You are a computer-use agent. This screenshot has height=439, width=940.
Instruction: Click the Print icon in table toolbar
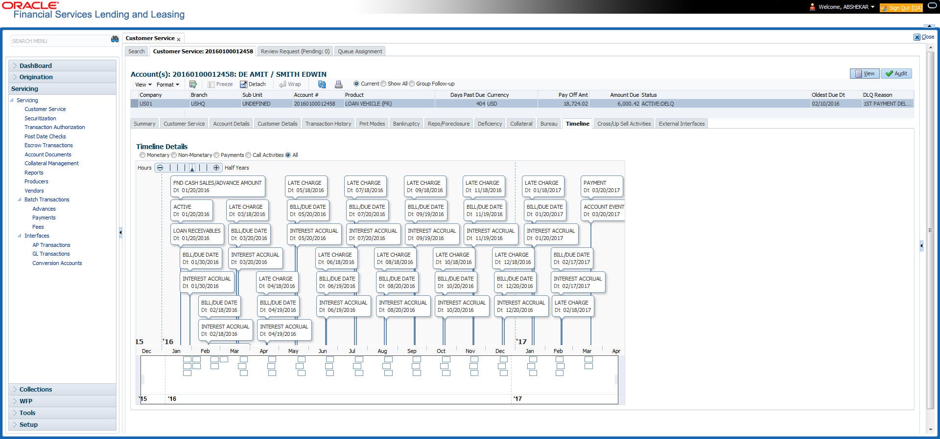point(338,84)
